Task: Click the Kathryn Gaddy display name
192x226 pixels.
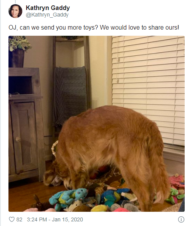Action: [48, 8]
